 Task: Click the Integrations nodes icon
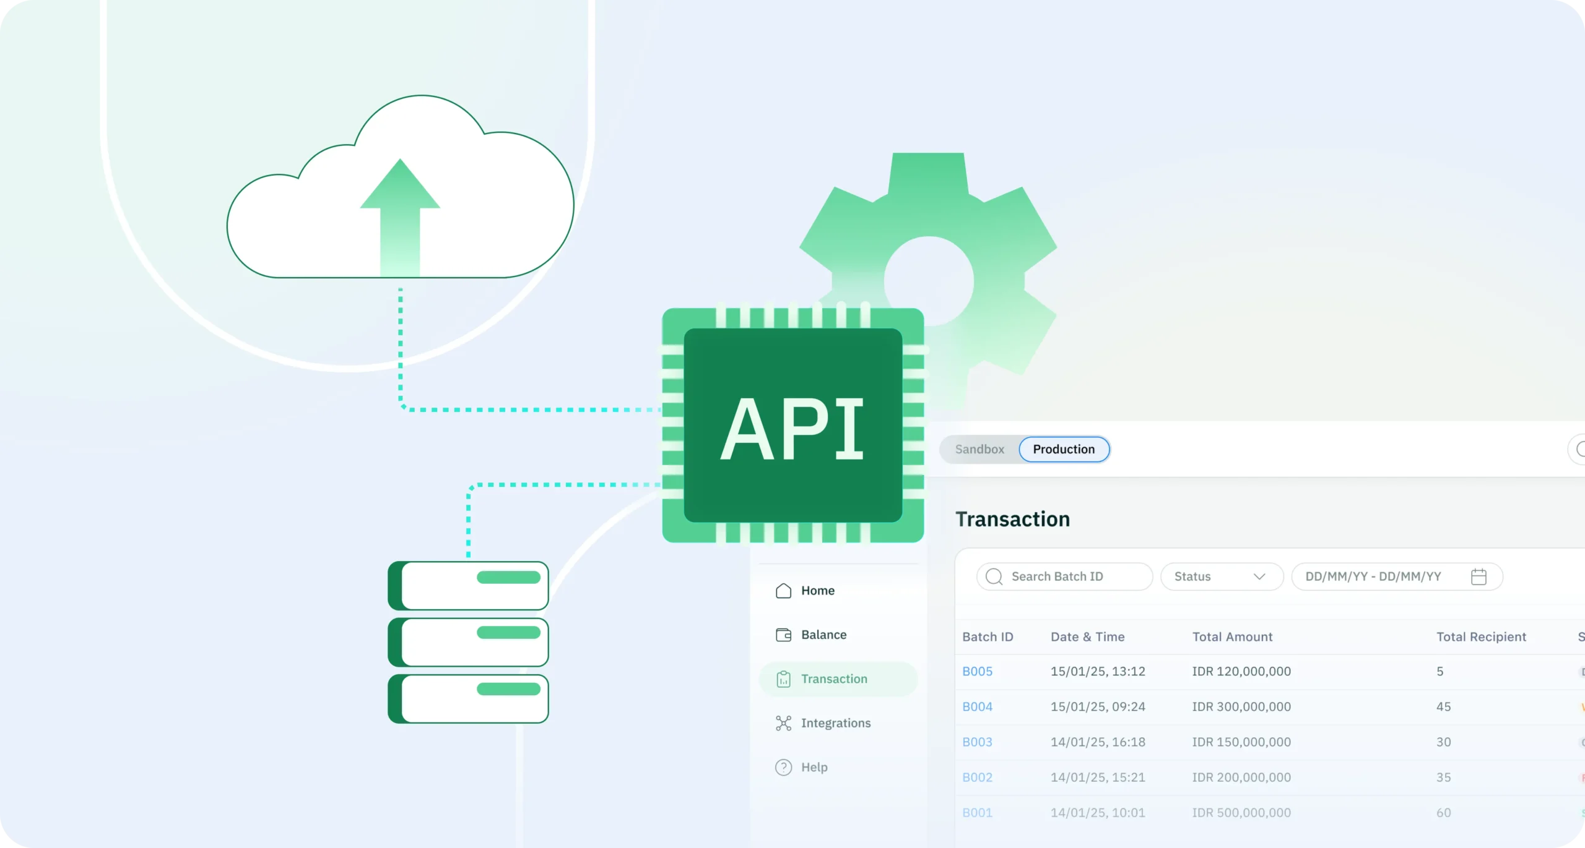(783, 723)
